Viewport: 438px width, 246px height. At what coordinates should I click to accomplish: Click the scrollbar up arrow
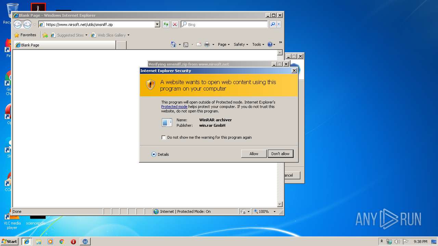(x=280, y=53)
